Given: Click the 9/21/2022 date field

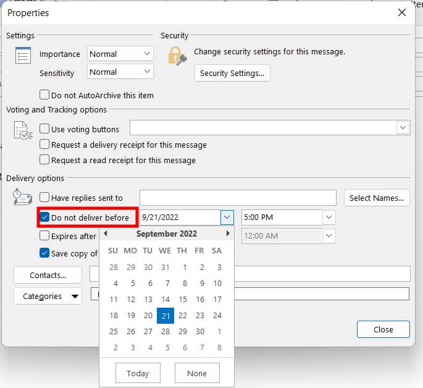Looking at the screenshot, I should [x=180, y=217].
